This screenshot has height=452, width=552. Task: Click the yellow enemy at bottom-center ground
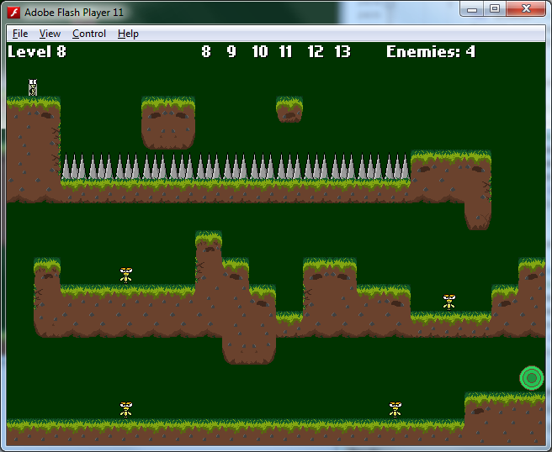click(395, 409)
